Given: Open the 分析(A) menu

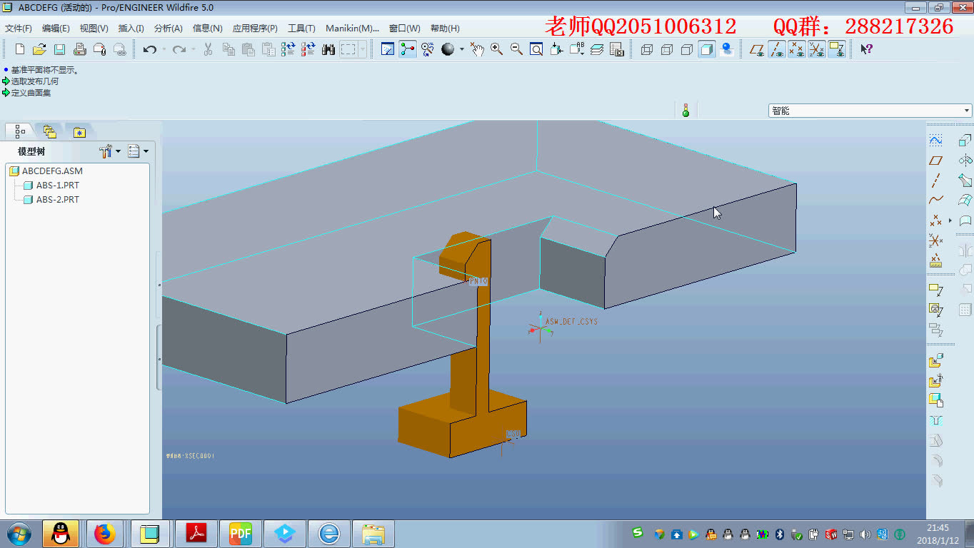Looking at the screenshot, I should pyautogui.click(x=168, y=29).
